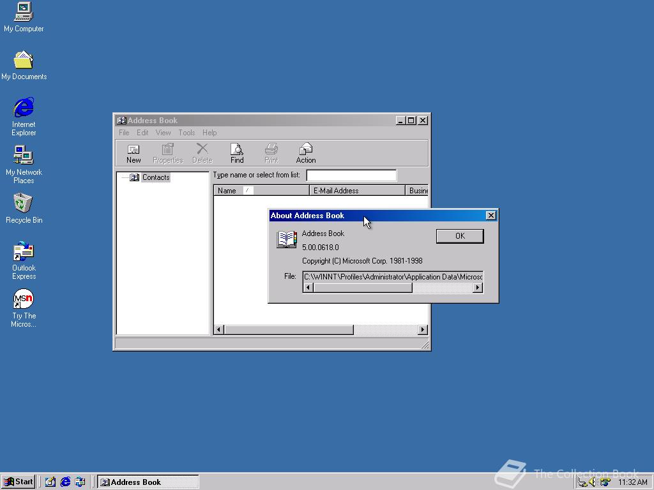Click the version text 5.00.0618.0
The width and height of the screenshot is (654, 490).
pyautogui.click(x=321, y=247)
